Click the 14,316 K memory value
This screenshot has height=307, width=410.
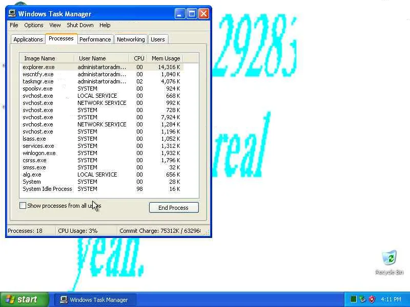point(169,67)
